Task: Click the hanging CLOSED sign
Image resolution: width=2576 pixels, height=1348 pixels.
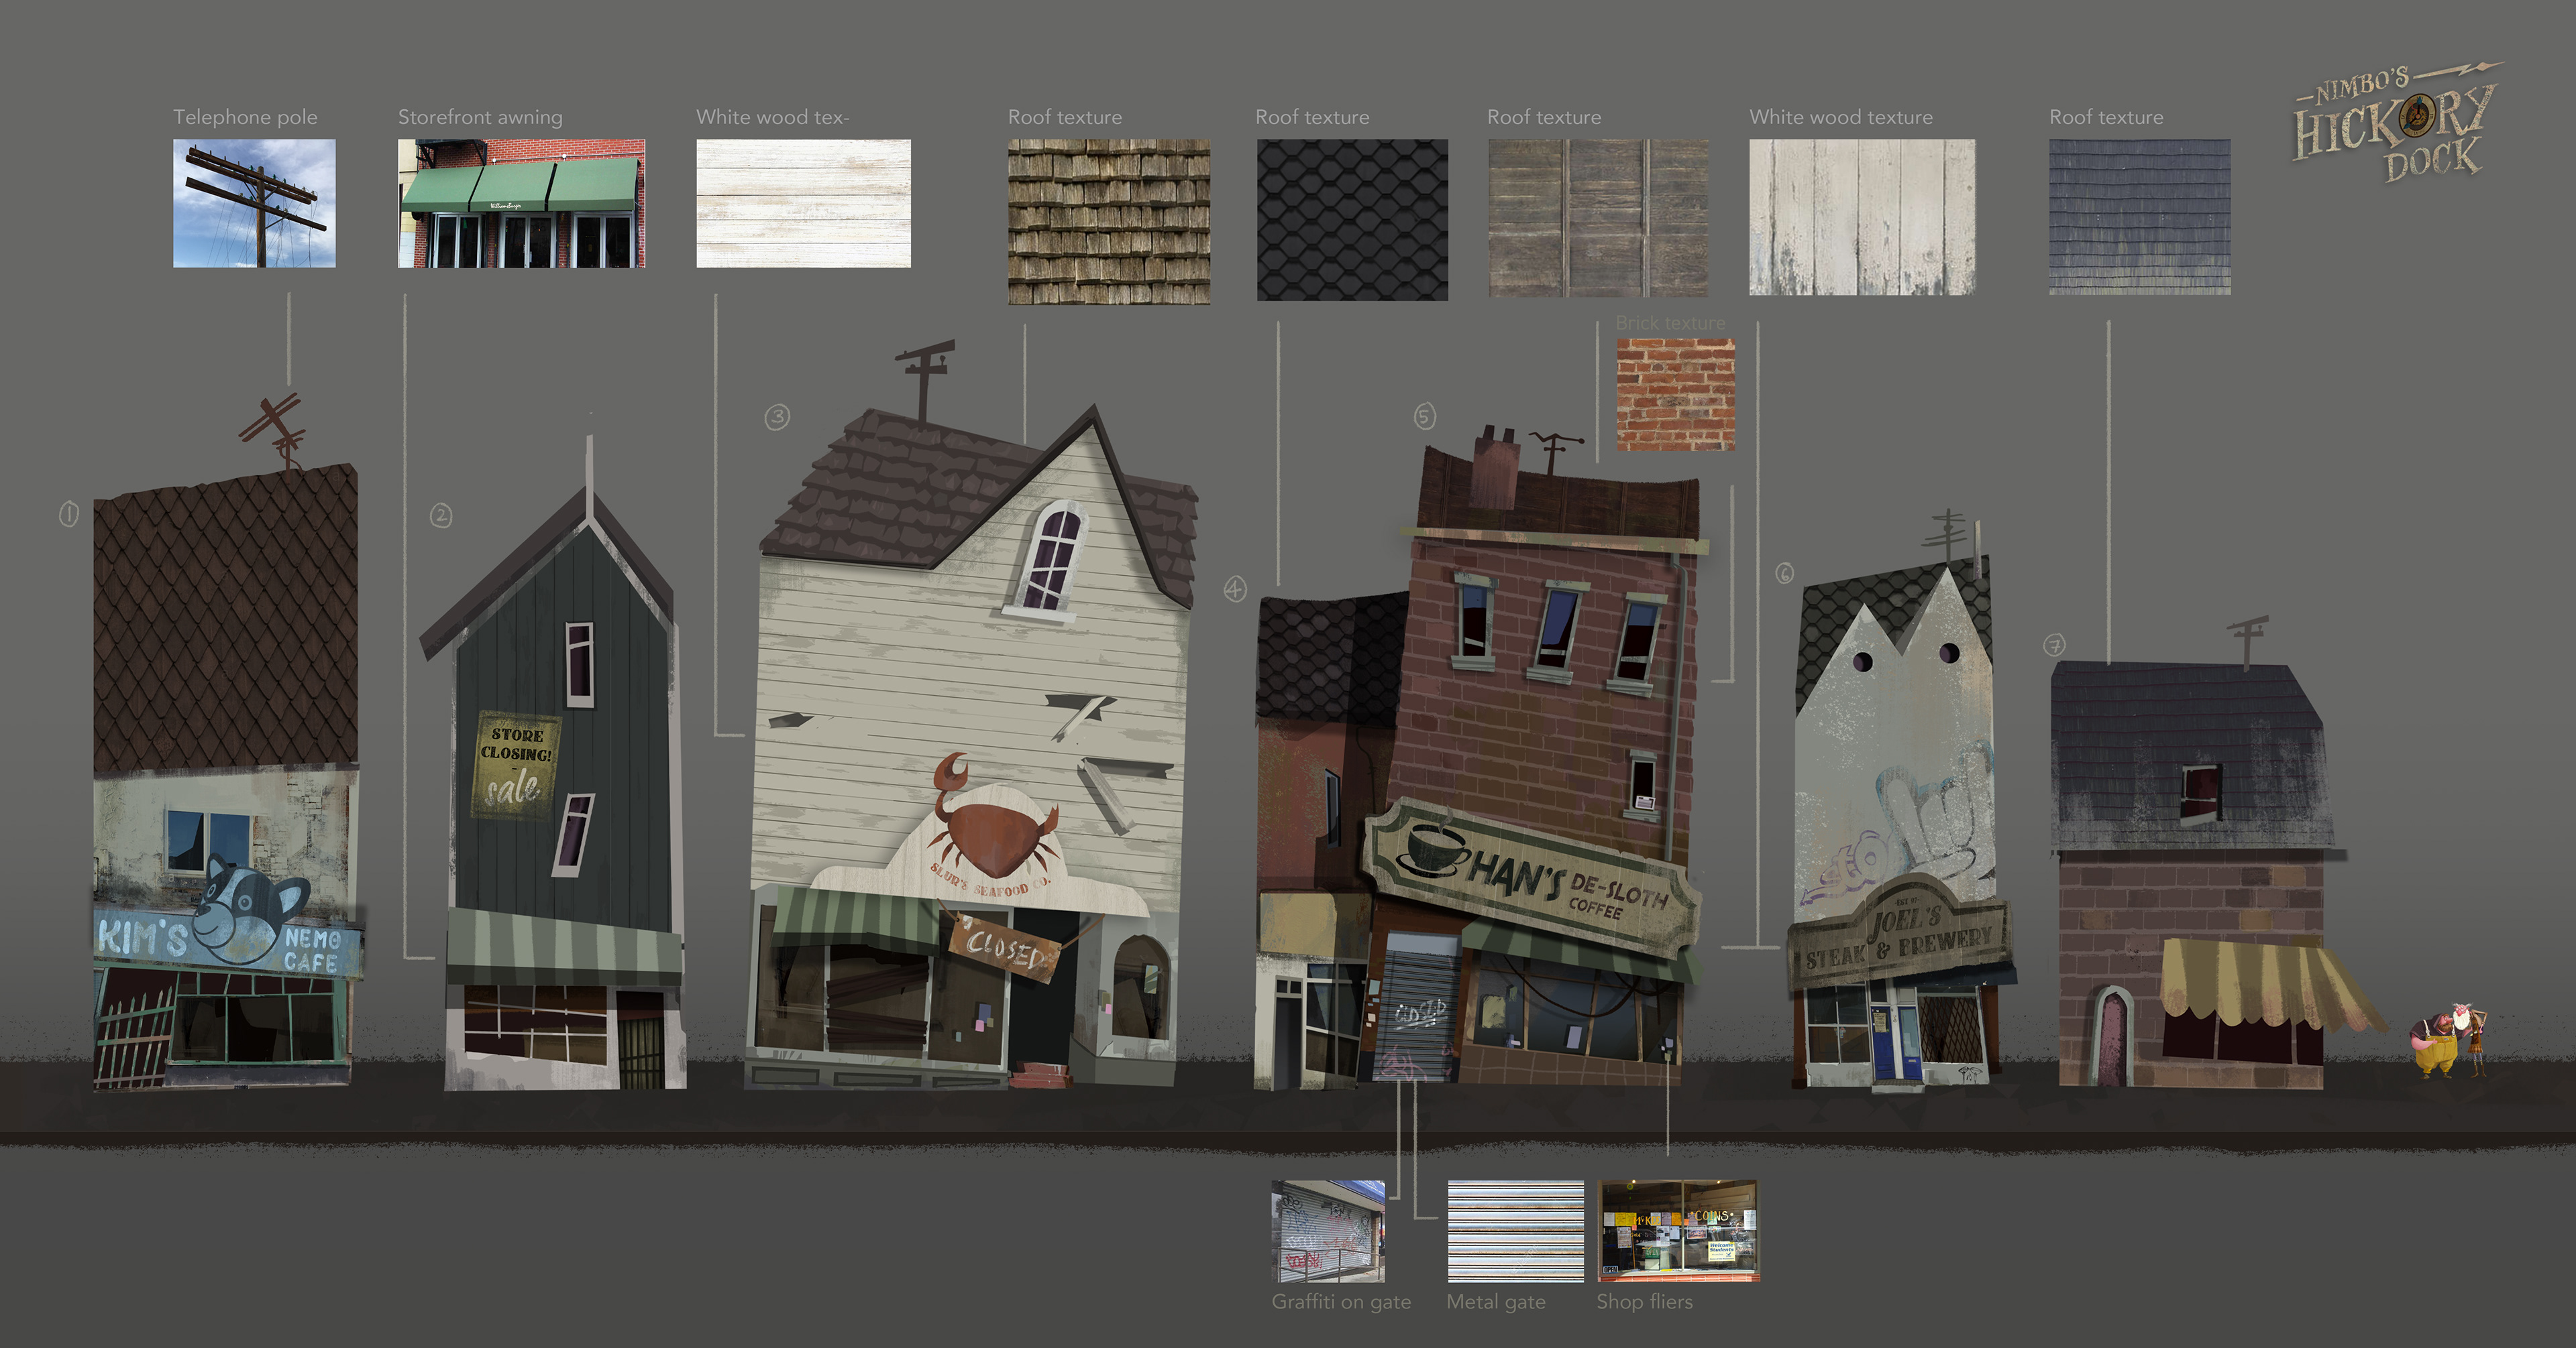Action: coord(1005,947)
